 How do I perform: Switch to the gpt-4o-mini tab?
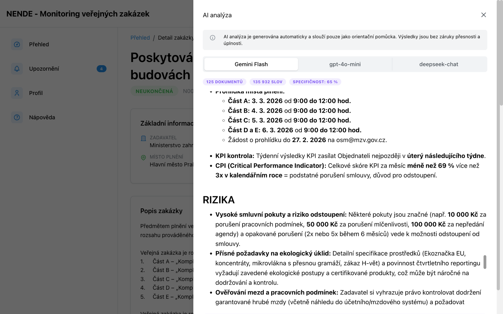pos(345,64)
